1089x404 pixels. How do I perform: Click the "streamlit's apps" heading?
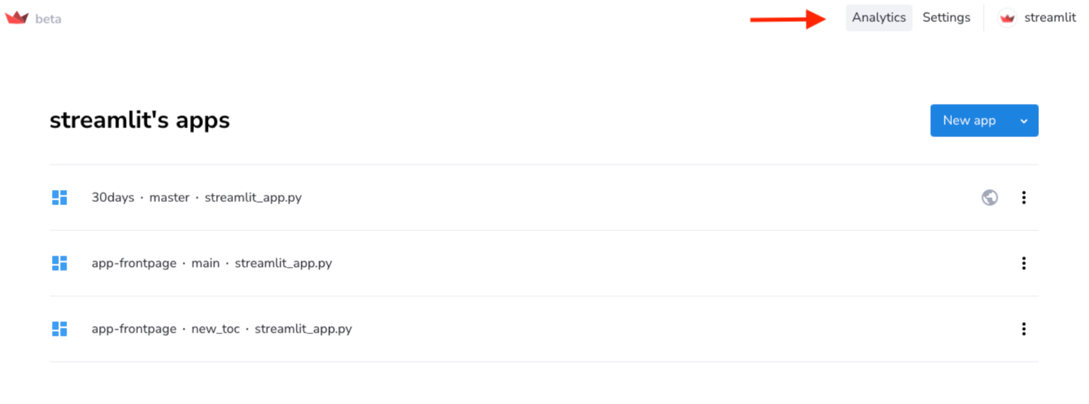(139, 120)
